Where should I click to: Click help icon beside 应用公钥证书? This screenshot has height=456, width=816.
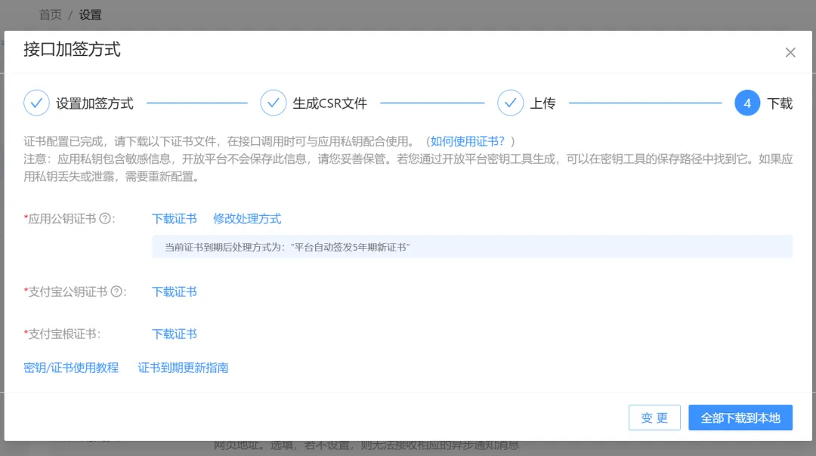point(105,219)
